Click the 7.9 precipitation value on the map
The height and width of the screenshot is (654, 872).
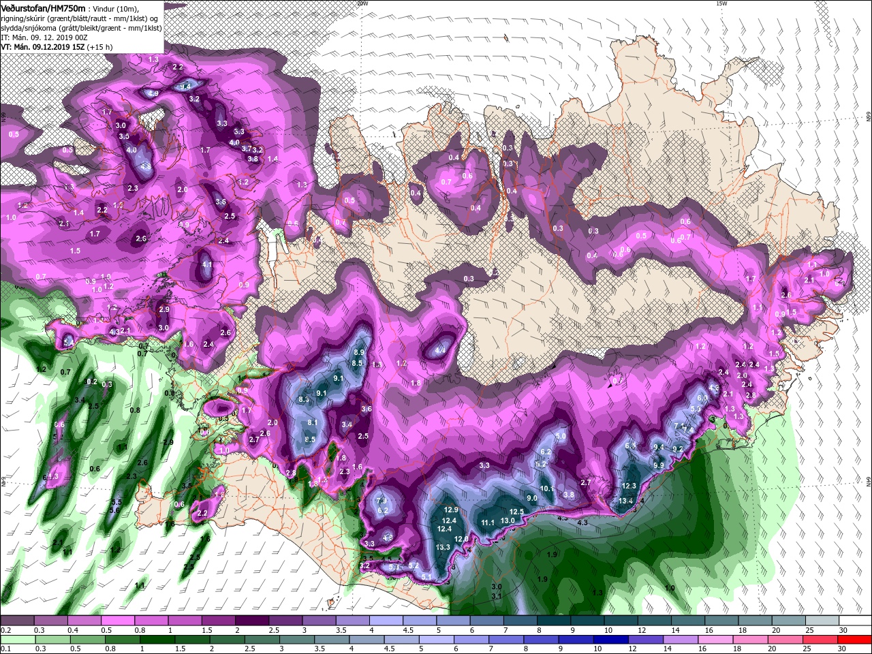381,501
